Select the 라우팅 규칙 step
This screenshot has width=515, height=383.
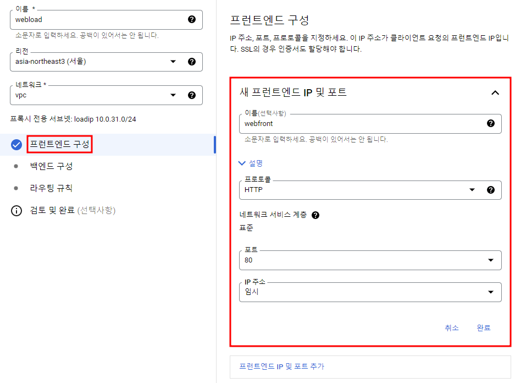click(51, 188)
